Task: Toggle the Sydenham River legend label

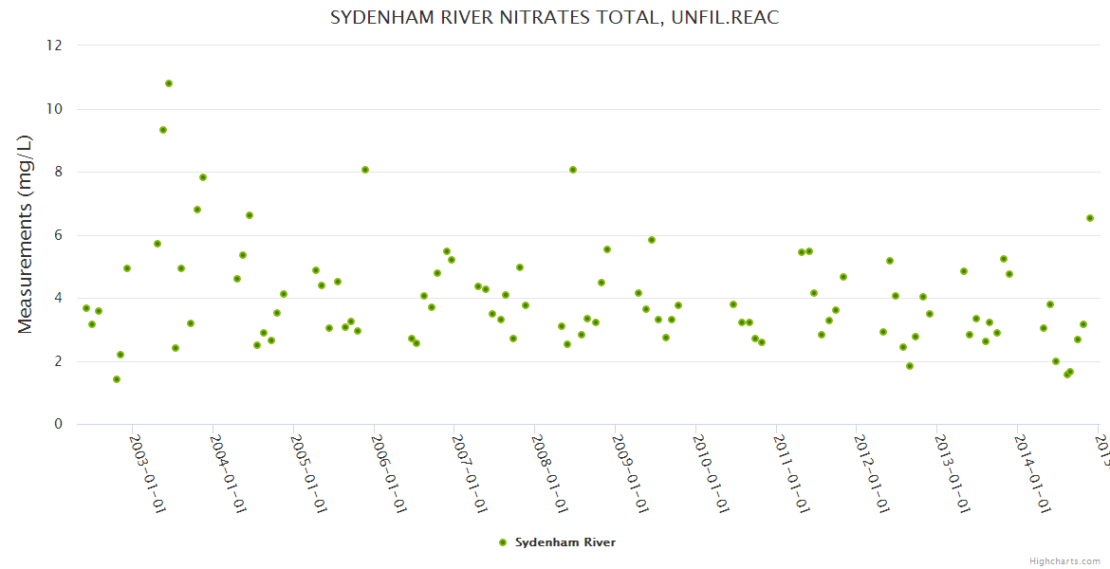Action: [565, 542]
